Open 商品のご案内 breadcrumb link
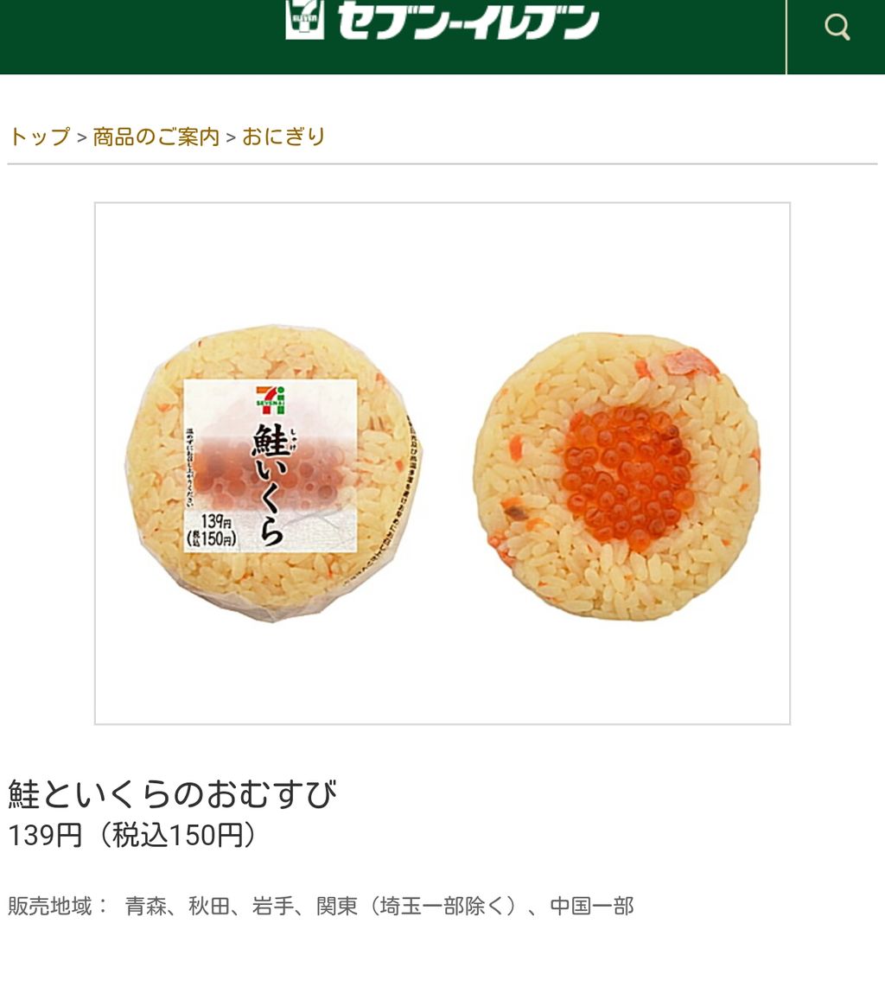The height and width of the screenshot is (1006, 885). point(156,137)
